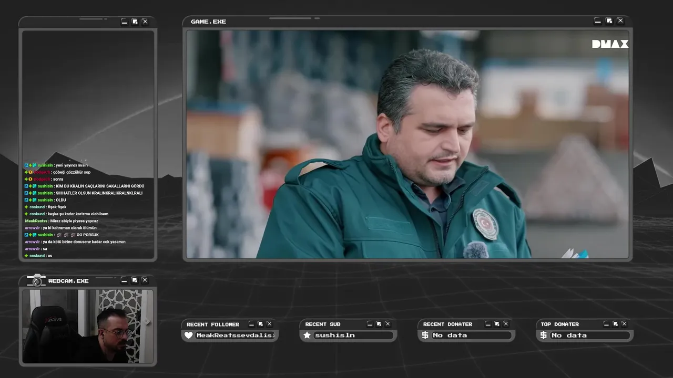Click chat message "yeni yayıncı mısın"
This screenshot has width=673, height=378.
(x=72, y=165)
